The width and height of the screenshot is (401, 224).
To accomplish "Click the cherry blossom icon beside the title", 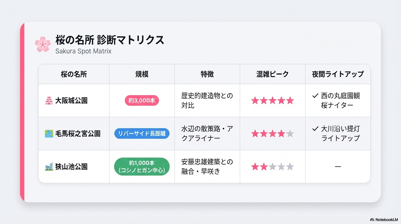I will coord(43,44).
